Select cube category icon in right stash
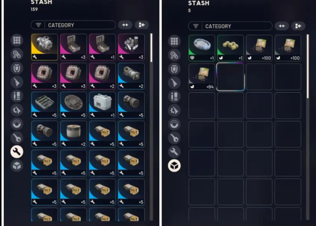This screenshot has width=316, height=226. coord(174,166)
